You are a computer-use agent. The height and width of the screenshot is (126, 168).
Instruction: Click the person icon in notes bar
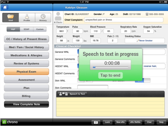tap(60, 94)
